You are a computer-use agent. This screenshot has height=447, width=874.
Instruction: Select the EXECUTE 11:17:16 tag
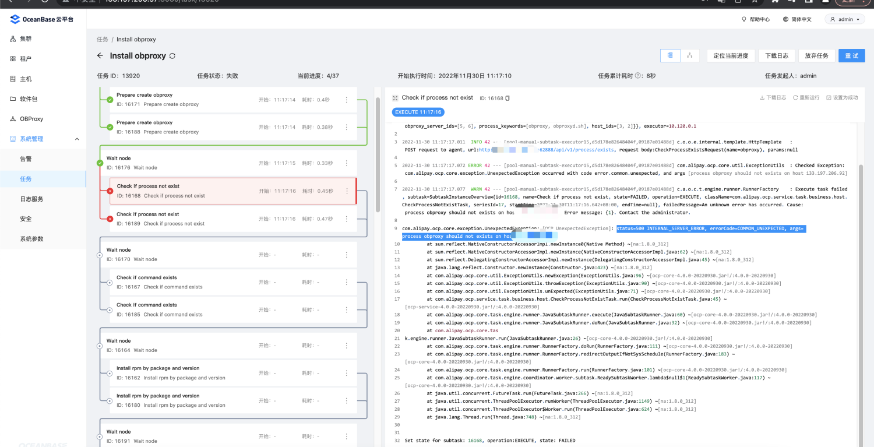(x=418, y=112)
